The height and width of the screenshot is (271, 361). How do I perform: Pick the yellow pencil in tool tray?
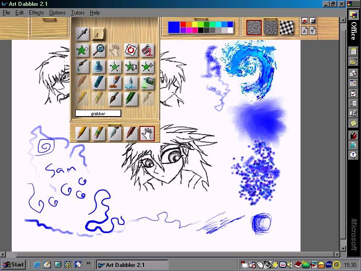coord(82,133)
